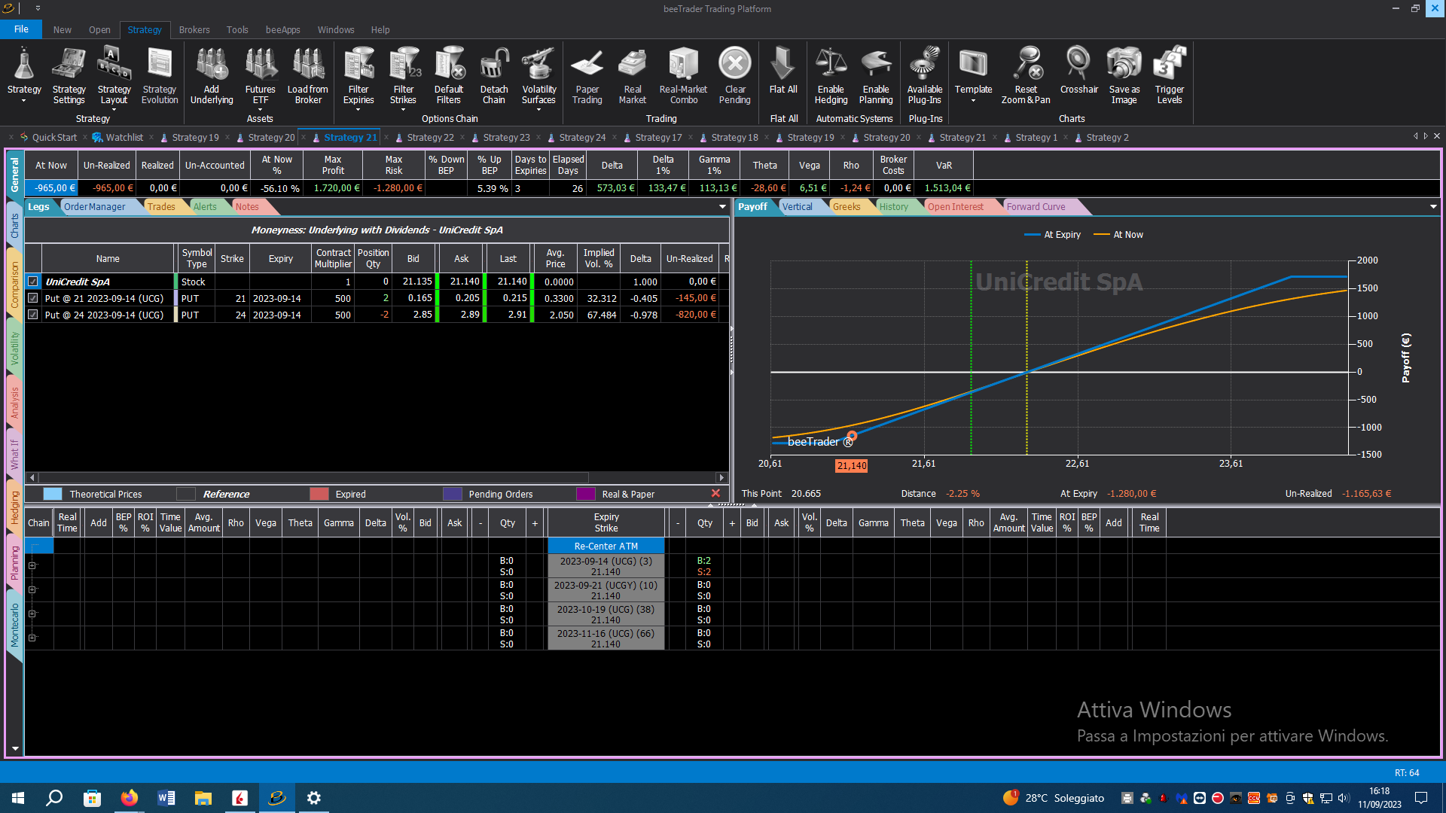This screenshot has height=813, width=1446.
Task: Click Reset Zoom & Pan icon
Action: tap(1026, 75)
